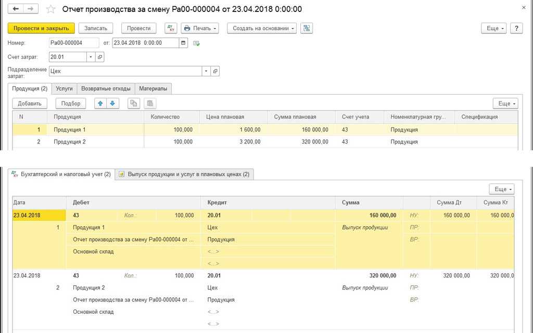
Task: Add a row with the Добавить button
Action: (x=30, y=103)
